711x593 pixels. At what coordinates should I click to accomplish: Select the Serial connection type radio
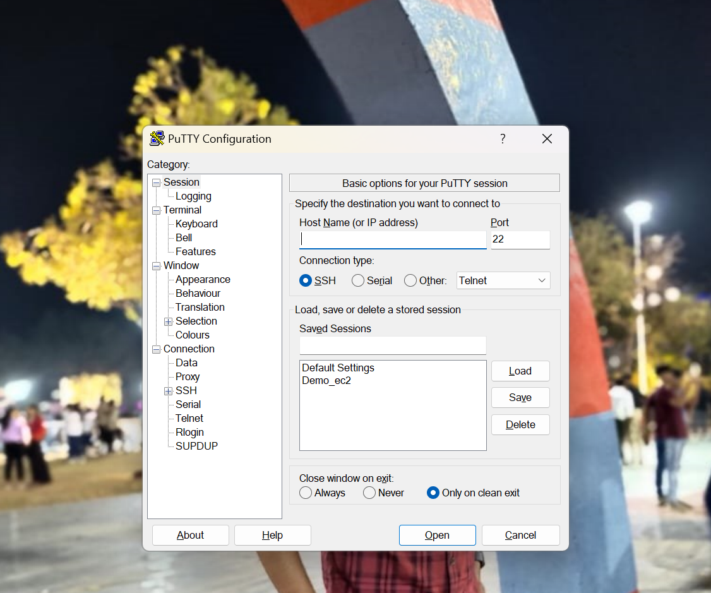click(358, 280)
